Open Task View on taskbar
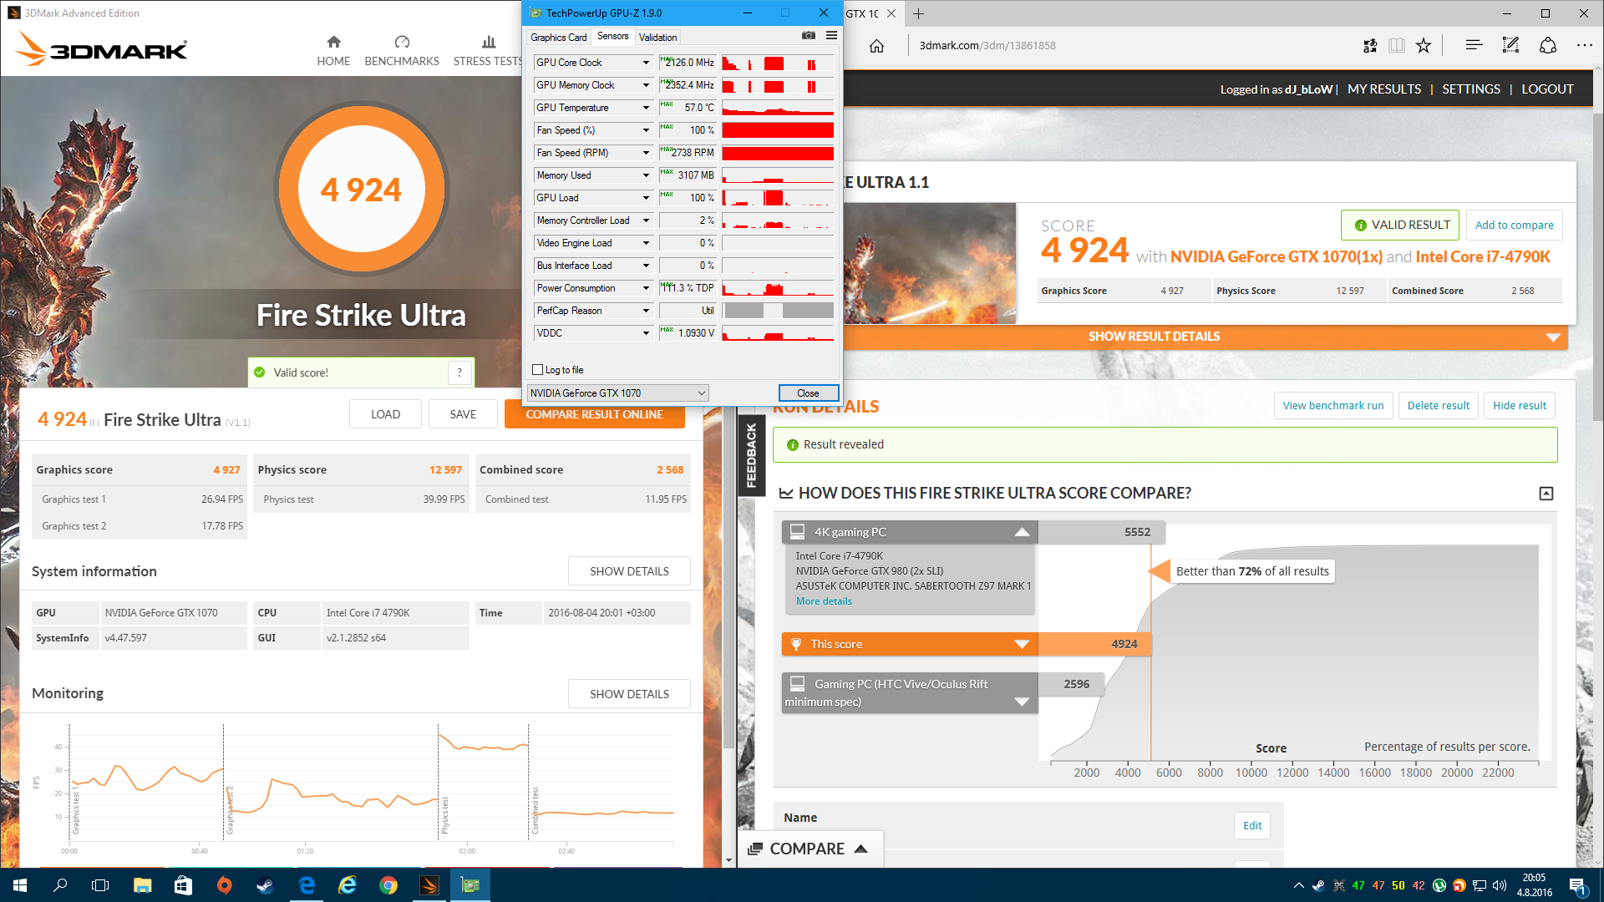Image resolution: width=1604 pixels, height=902 pixels. coord(100,885)
